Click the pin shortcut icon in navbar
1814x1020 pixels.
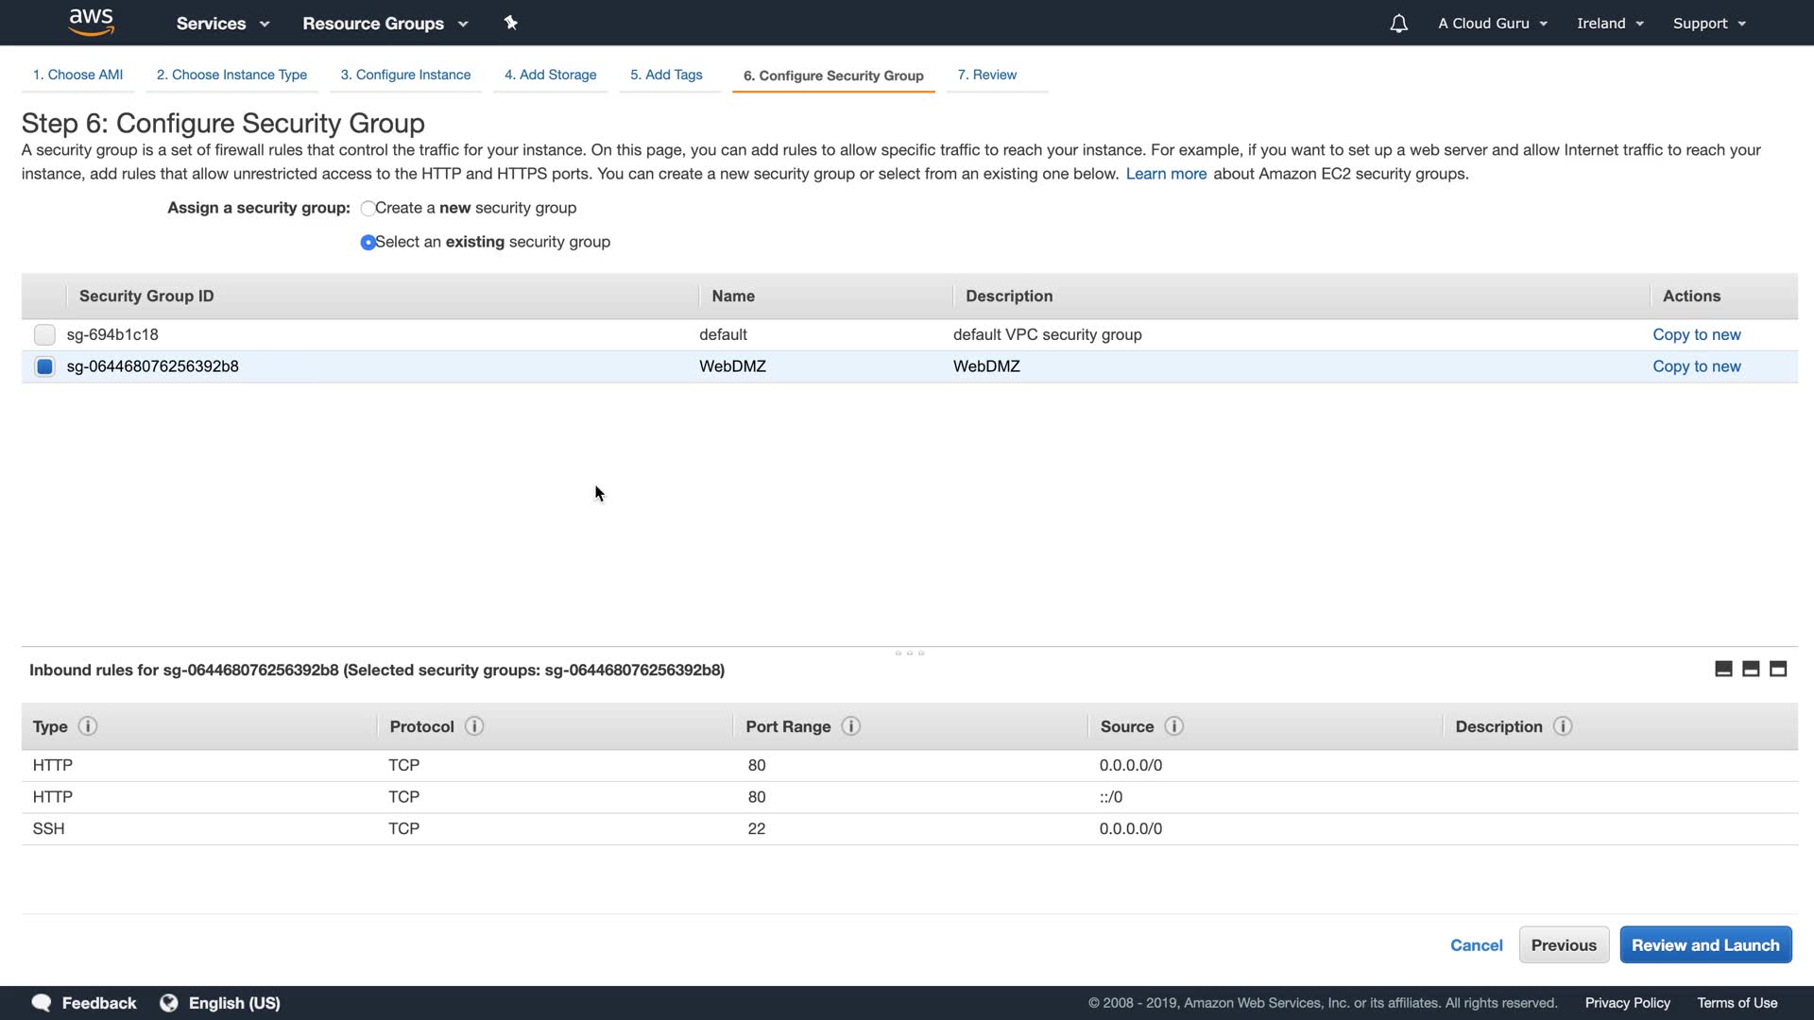point(511,23)
